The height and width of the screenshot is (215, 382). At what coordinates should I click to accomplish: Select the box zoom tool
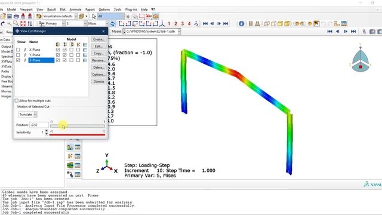pyautogui.click(x=16, y=24)
